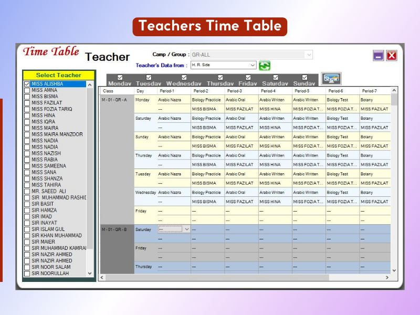Click the teacher list scroll-down arrow
420x315 pixels.
point(89,273)
